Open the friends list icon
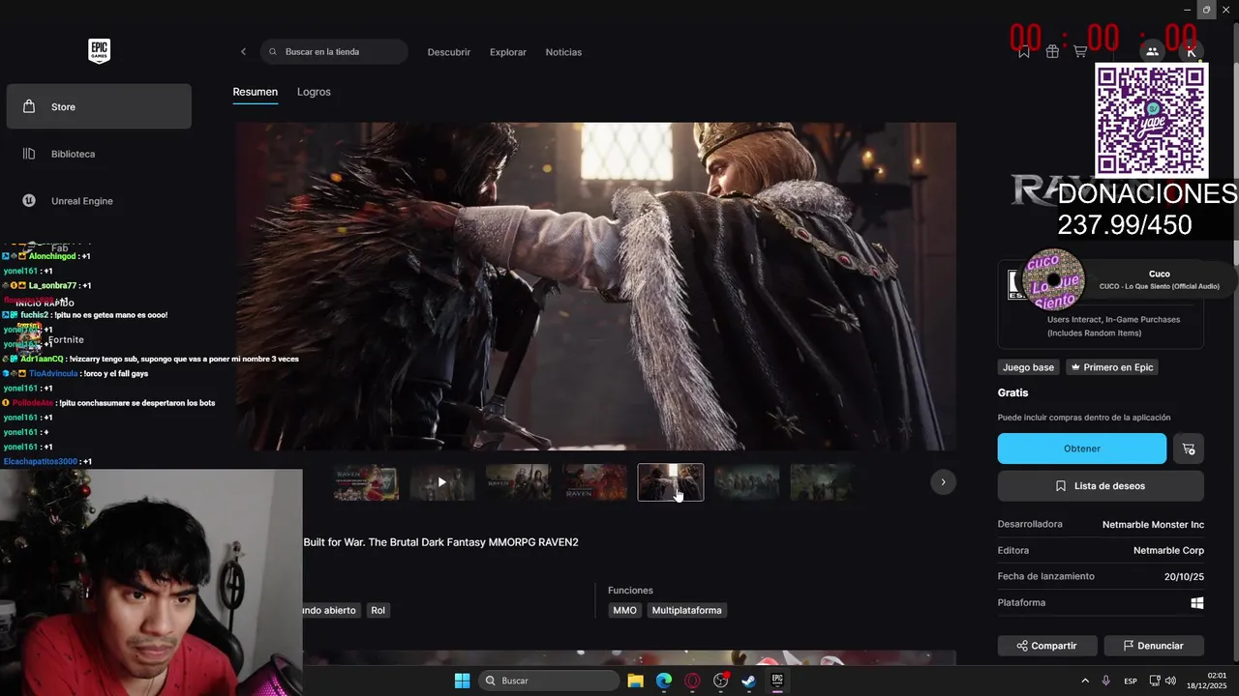Screen dimensions: 1239x696 (x=1152, y=51)
